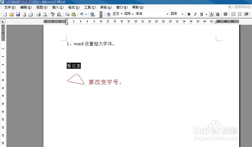
Task: Open the 帮助(H) menu
Action: (x=138, y=7)
